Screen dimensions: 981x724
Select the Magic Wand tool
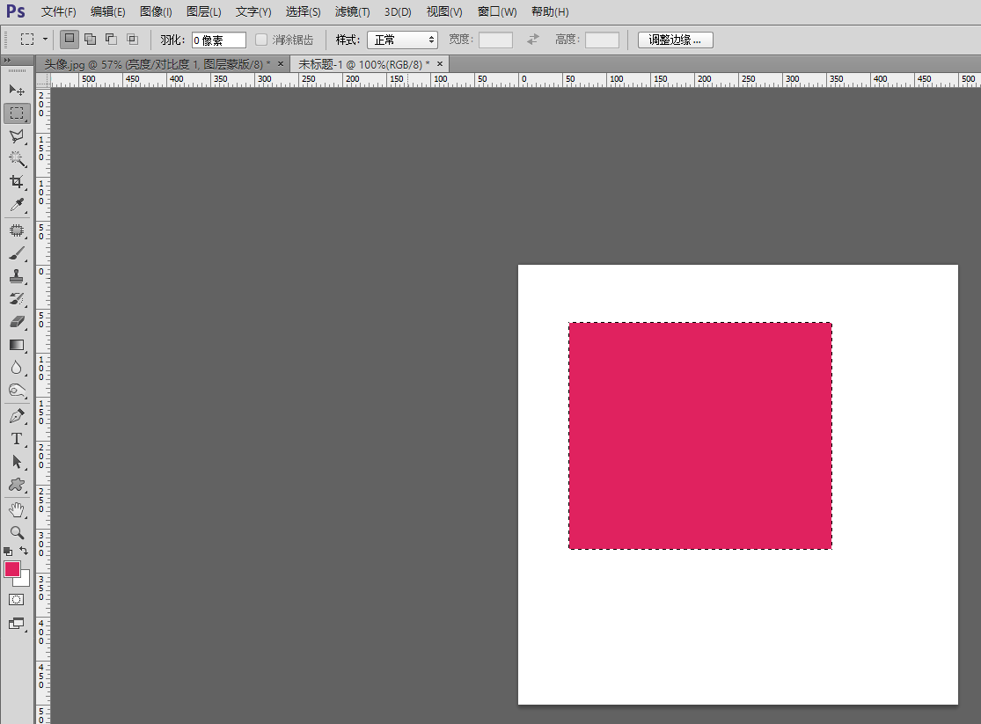coord(17,158)
